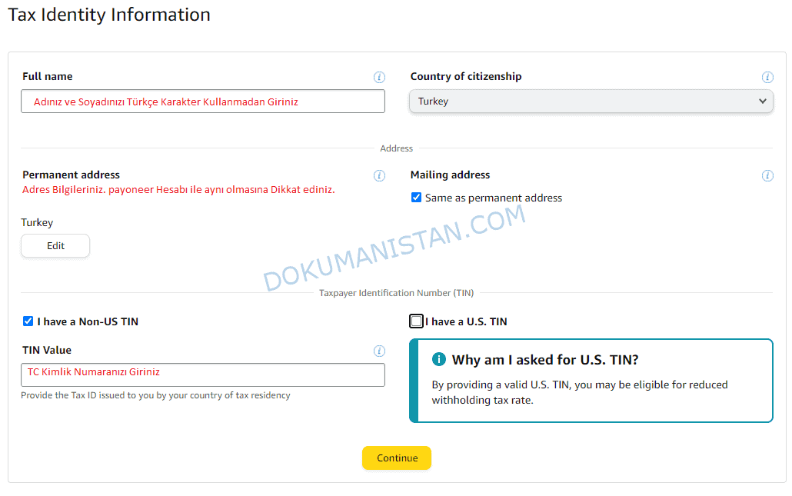Uncheck Same as permanent address
The image size is (792, 496).
(x=416, y=198)
